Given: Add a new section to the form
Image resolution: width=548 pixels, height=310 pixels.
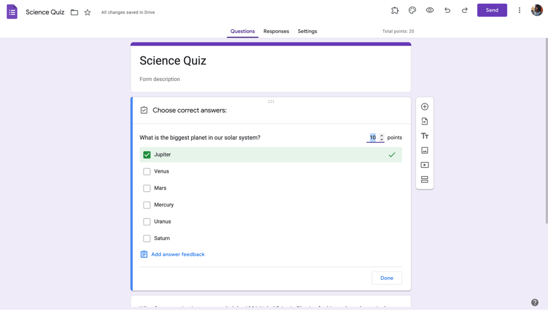Looking at the screenshot, I should pos(425,180).
